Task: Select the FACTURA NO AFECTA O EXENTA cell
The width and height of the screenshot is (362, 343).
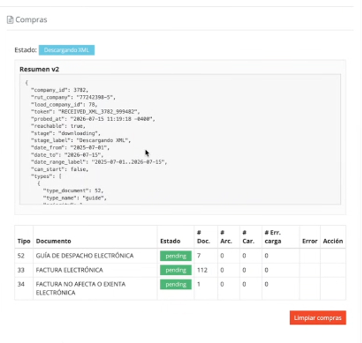Action: [x=80, y=288]
